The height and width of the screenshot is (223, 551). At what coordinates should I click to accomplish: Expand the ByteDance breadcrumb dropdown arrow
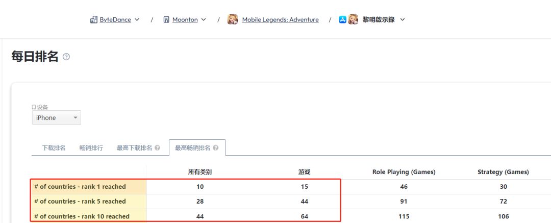[137, 20]
